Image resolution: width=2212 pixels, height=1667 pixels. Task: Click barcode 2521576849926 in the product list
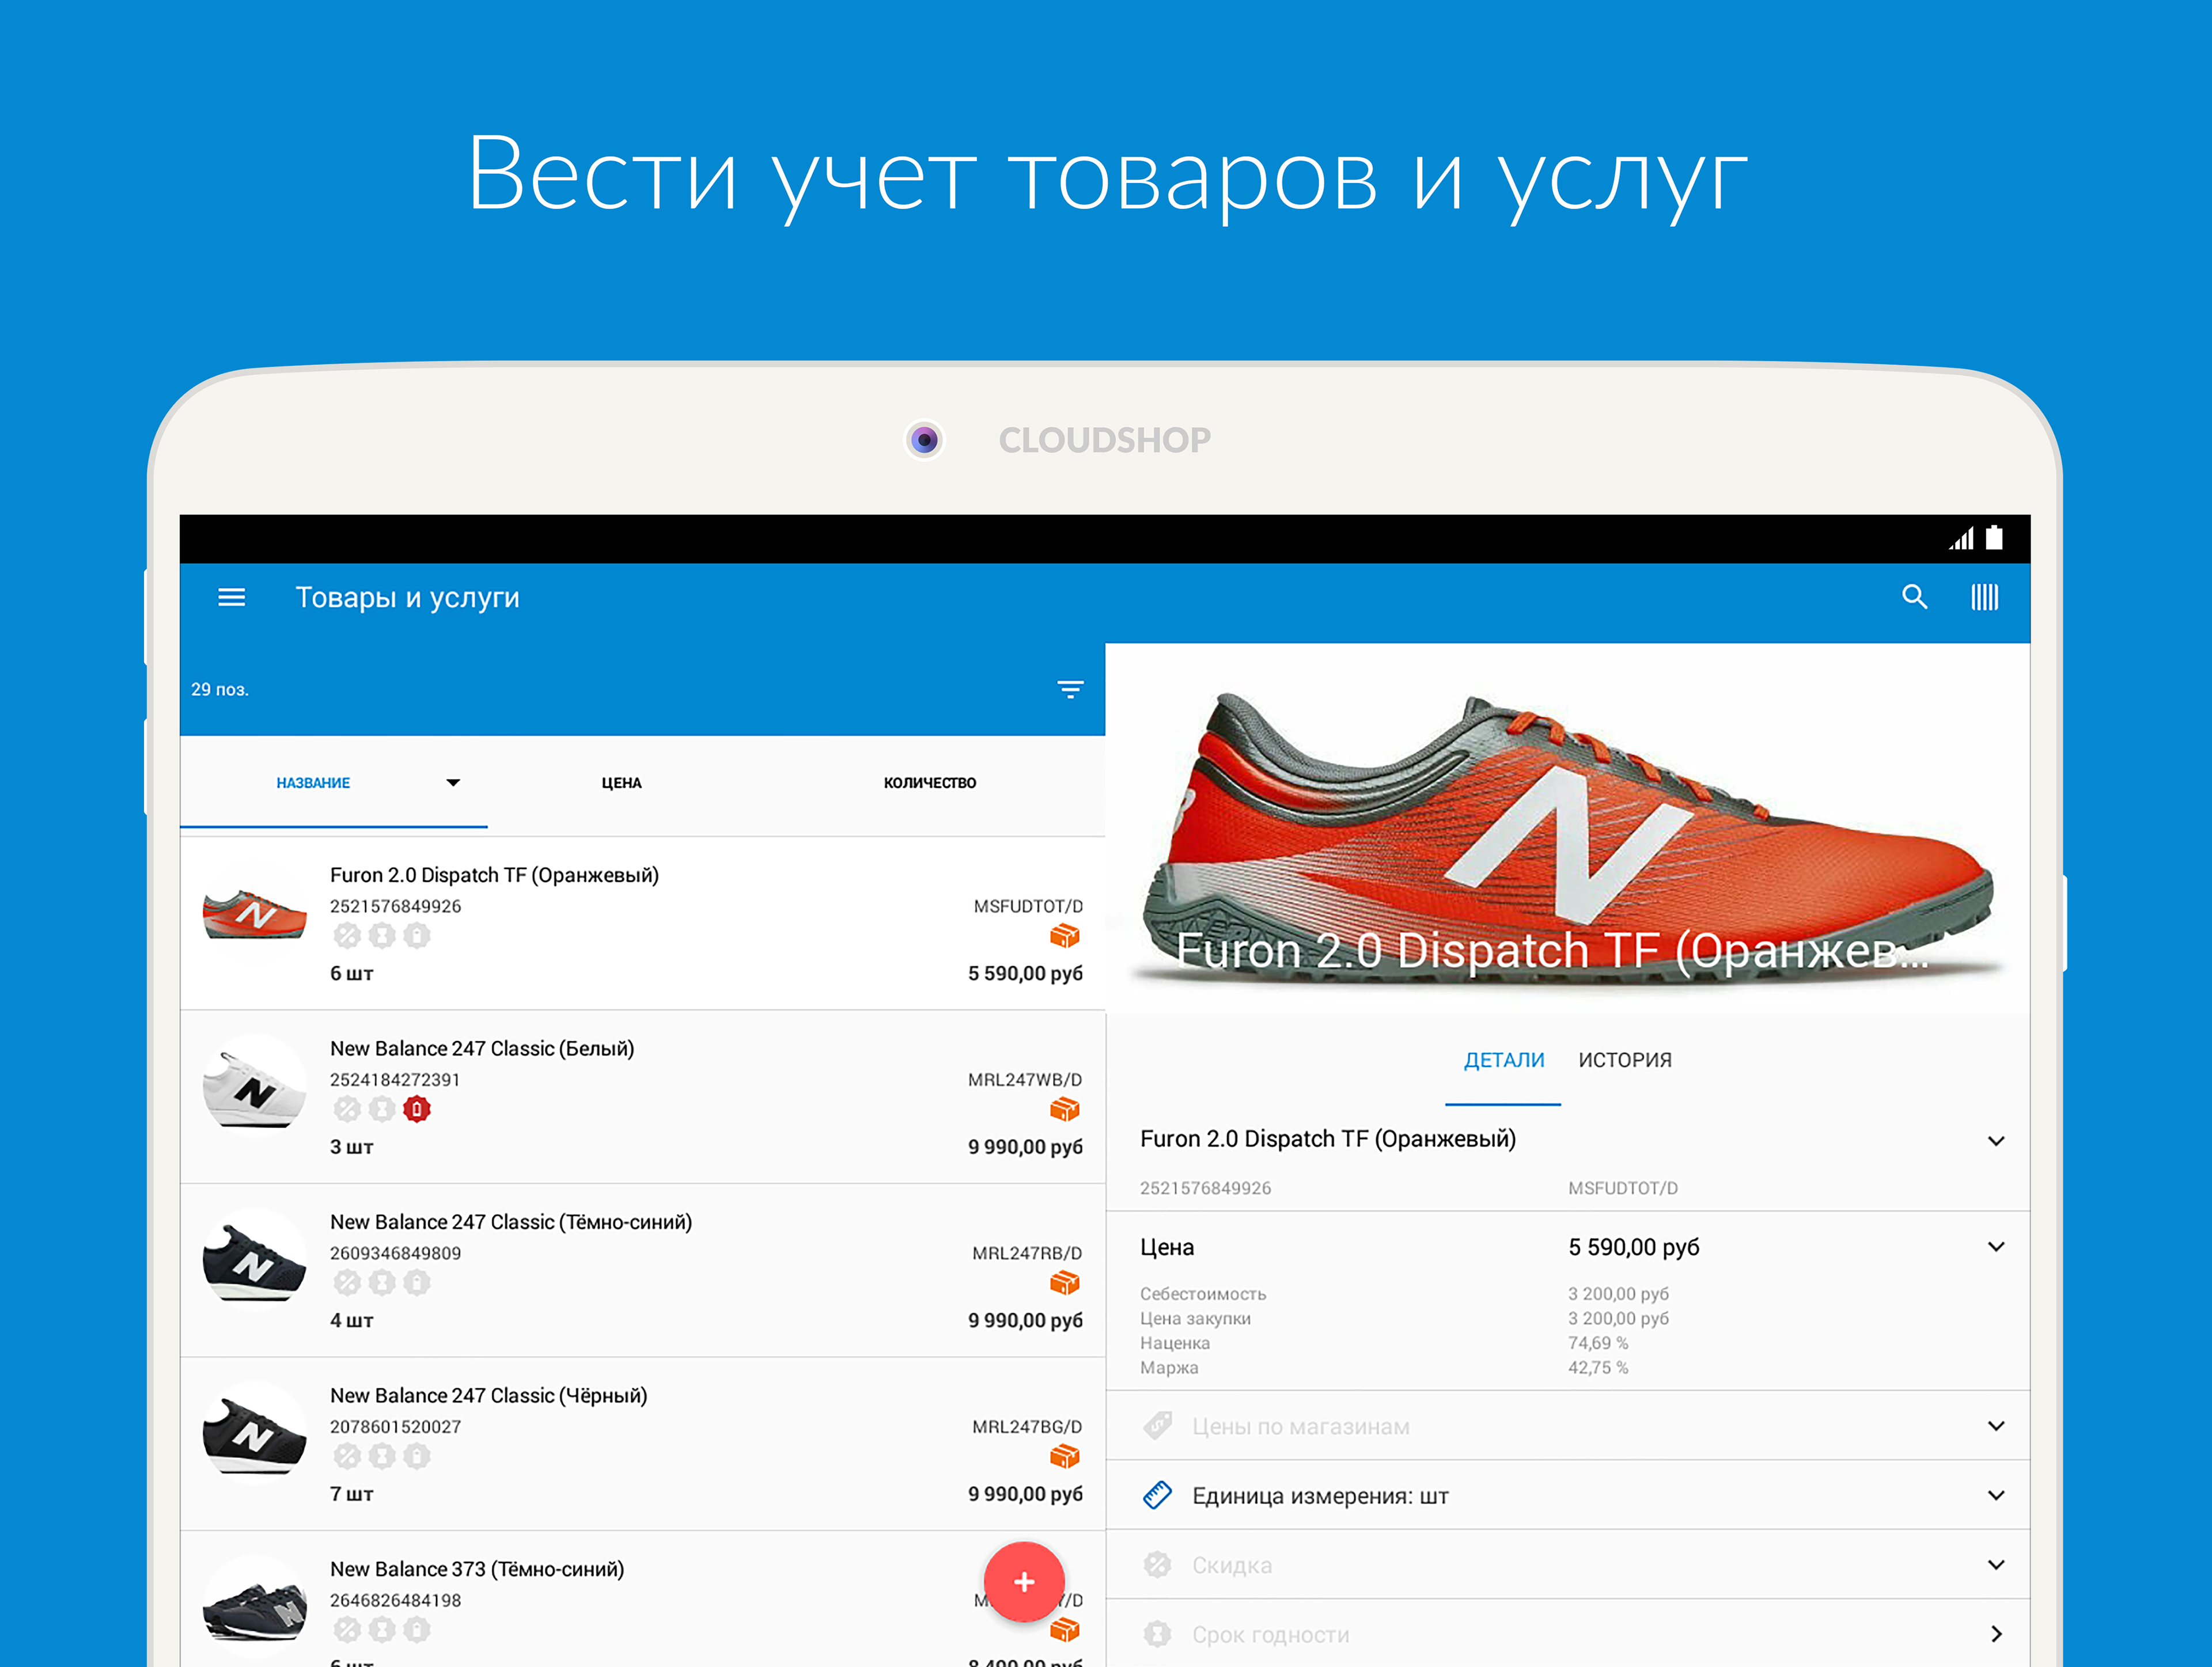tap(395, 906)
